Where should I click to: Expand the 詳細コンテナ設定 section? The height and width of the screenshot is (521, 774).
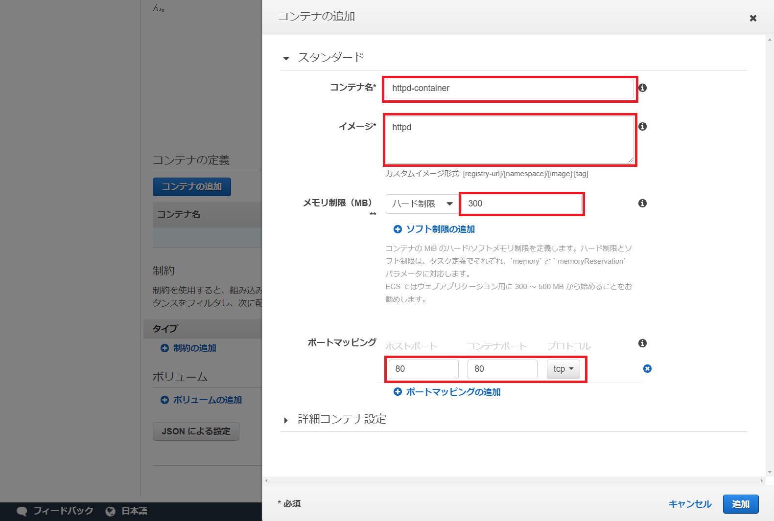pos(286,420)
